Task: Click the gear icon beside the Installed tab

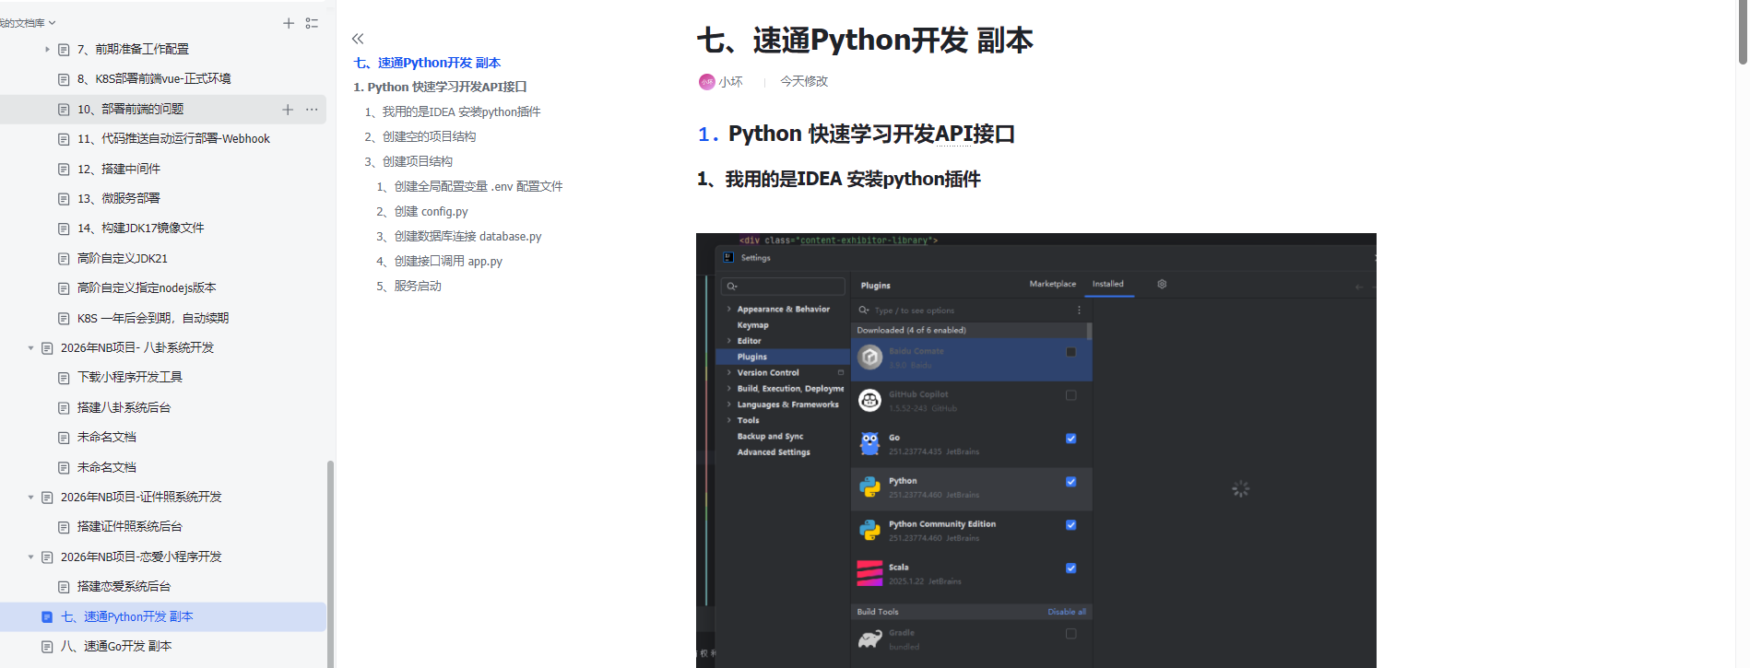Action: 1162,285
